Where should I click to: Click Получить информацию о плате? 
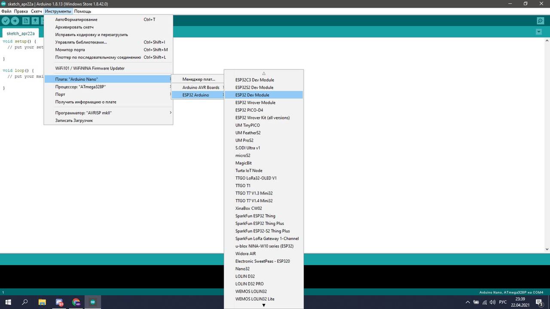point(108,102)
